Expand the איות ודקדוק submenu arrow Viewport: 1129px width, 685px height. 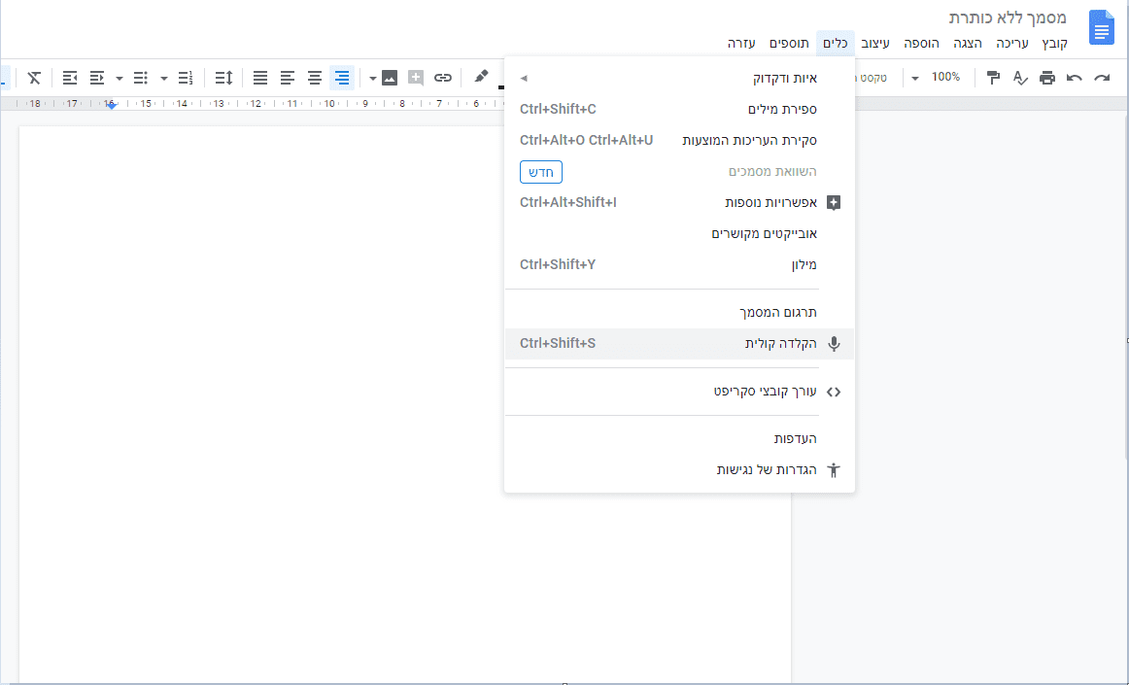tap(524, 78)
